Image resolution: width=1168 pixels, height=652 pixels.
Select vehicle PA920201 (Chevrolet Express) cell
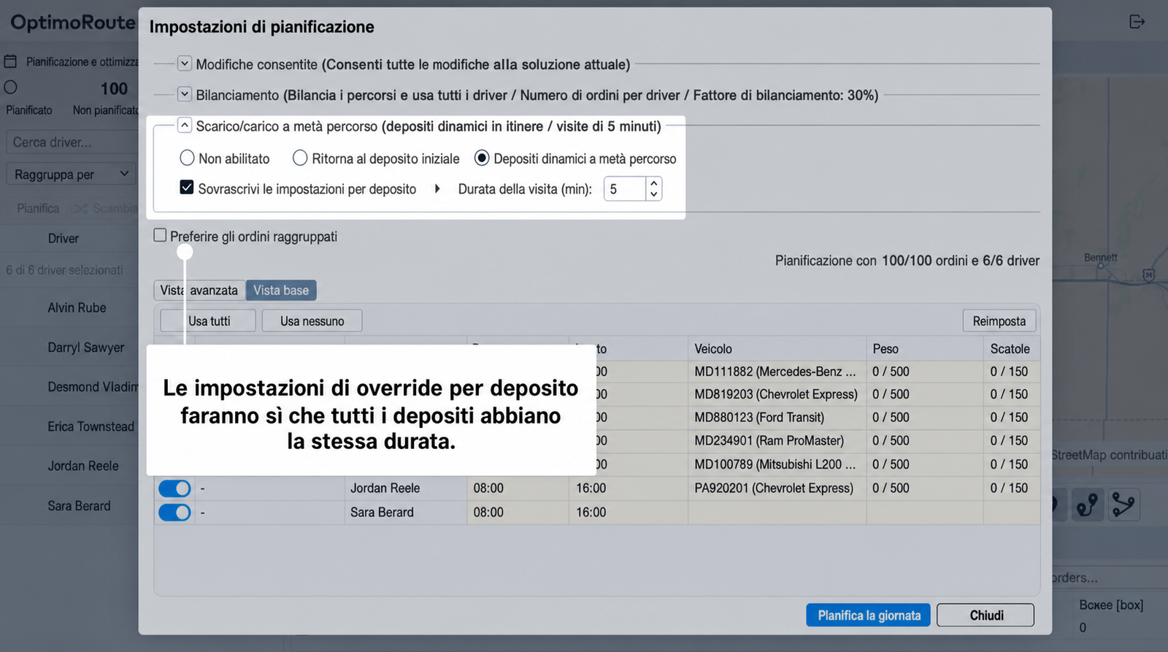coord(777,488)
